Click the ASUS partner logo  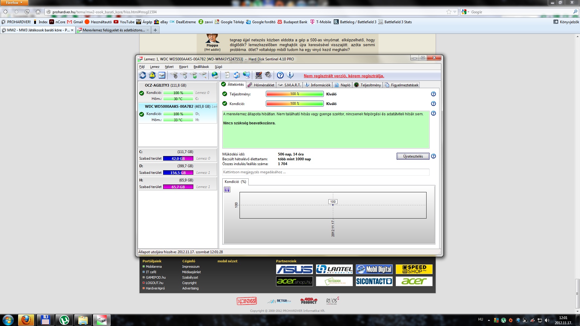point(295,269)
